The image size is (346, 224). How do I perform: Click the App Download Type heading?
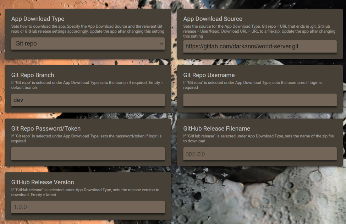click(38, 19)
